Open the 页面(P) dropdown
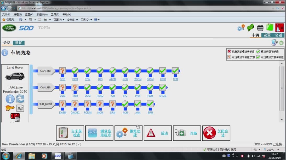This screenshot has width=286, height=160. tap(59, 20)
